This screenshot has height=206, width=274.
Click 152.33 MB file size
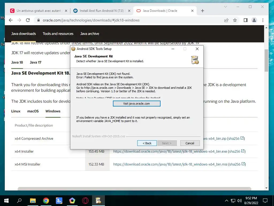[96, 164]
